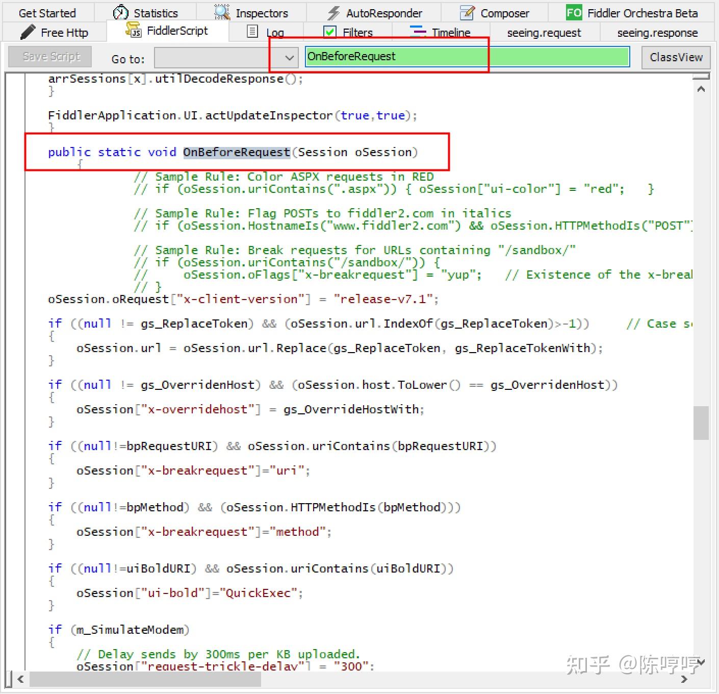Click the editor split handle above the scrollbar
This screenshot has height=694, width=719.
701,77
